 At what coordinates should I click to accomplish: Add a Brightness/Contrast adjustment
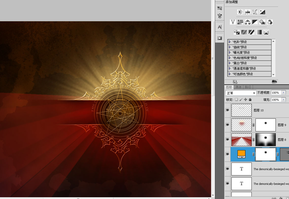click(240, 12)
